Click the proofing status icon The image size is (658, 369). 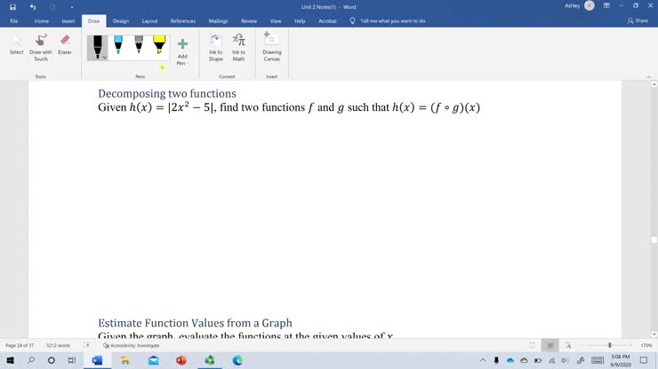(x=86, y=345)
